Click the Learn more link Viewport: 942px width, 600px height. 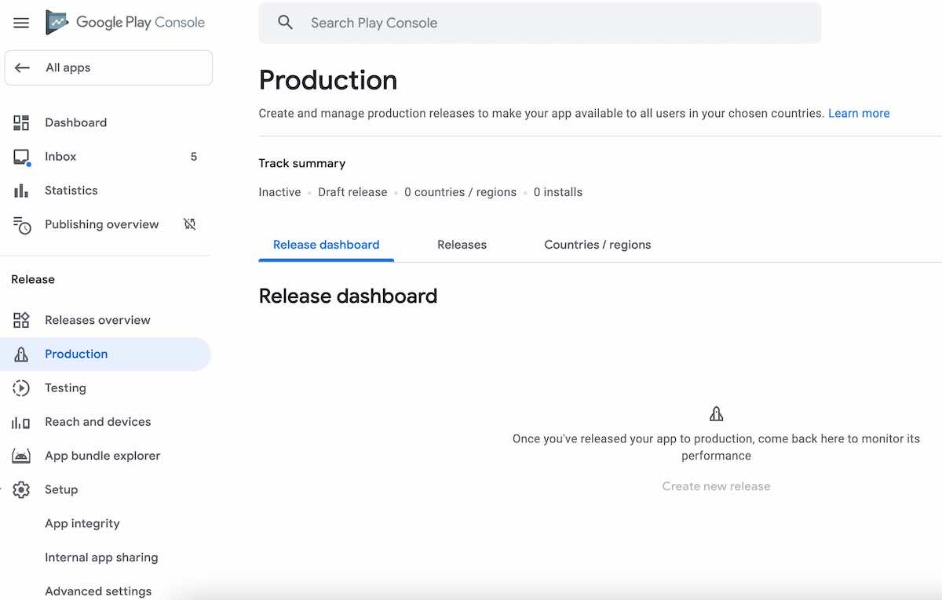[858, 113]
